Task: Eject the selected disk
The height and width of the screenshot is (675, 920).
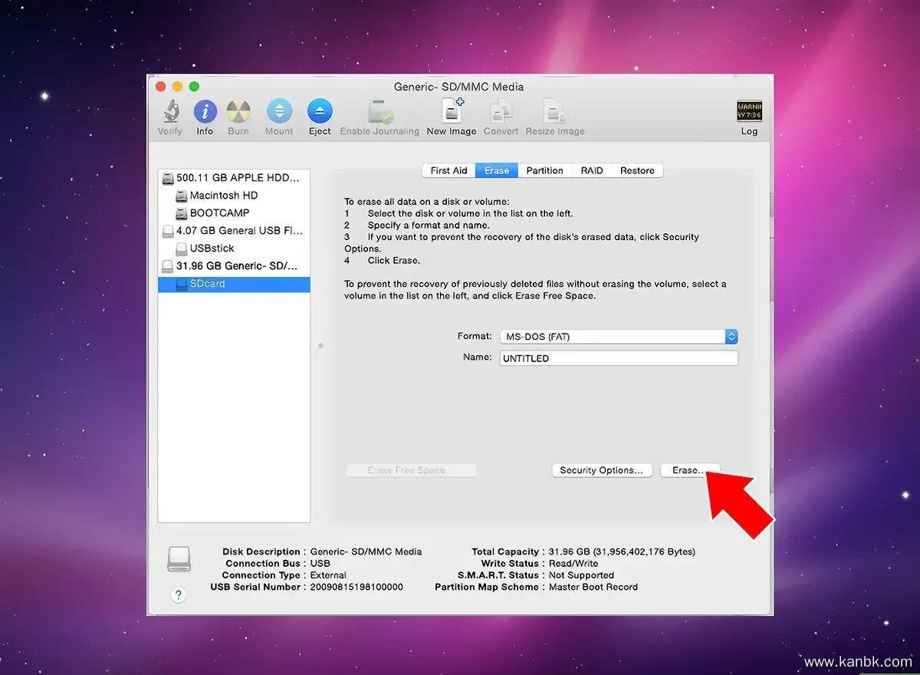Action: tap(320, 113)
